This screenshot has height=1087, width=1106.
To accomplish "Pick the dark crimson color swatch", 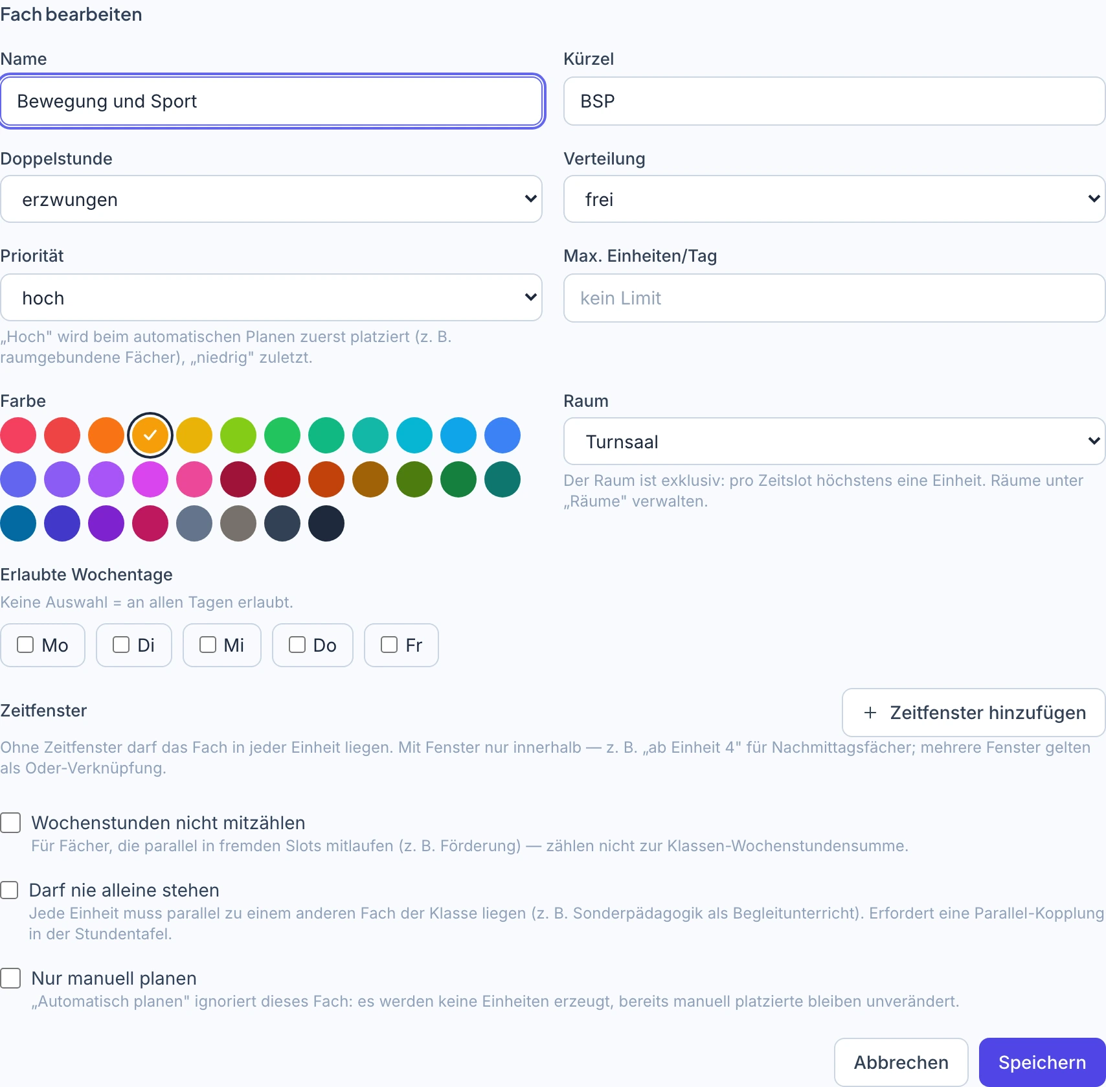I will click(x=238, y=479).
